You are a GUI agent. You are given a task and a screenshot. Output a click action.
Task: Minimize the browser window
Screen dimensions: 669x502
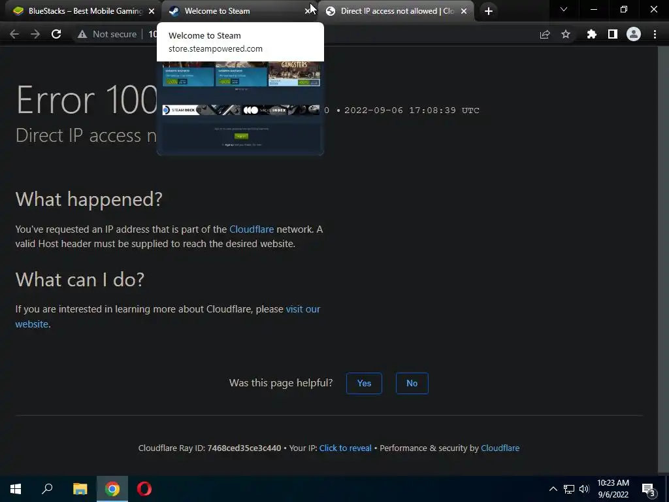[x=593, y=9]
